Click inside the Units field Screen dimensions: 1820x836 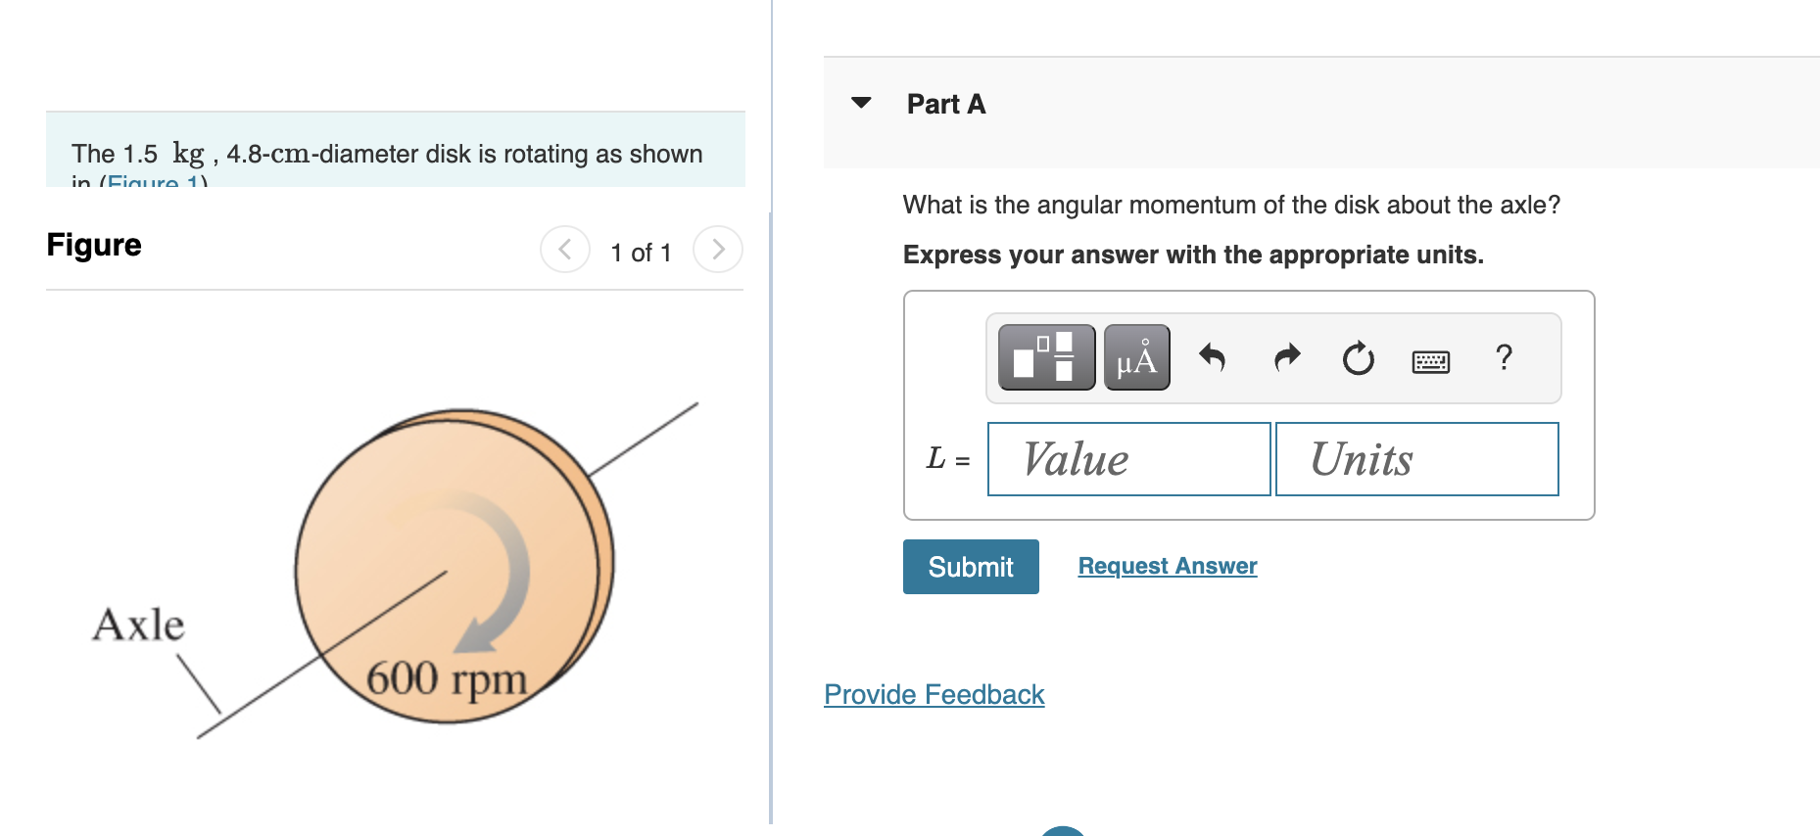point(1415,459)
